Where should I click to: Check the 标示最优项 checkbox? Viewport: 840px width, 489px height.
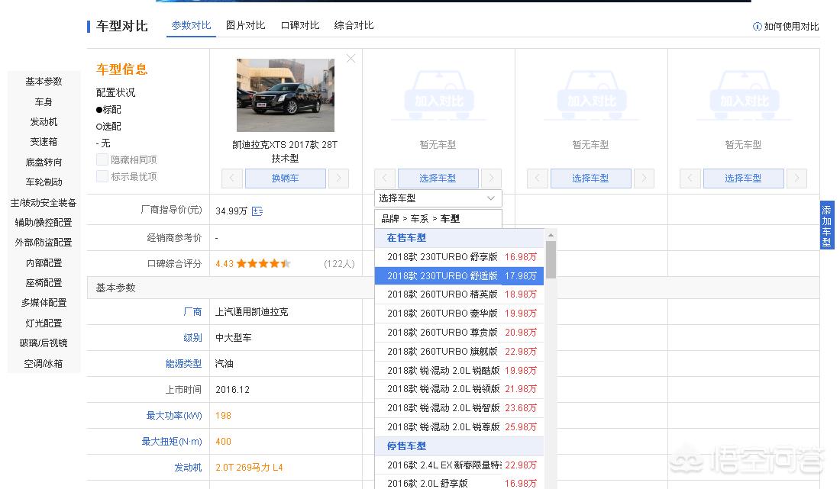point(102,176)
